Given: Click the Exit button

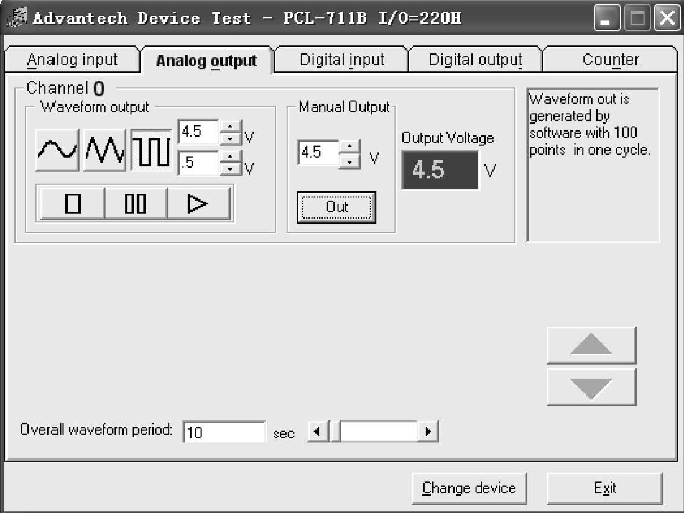Looking at the screenshot, I should click(604, 488).
